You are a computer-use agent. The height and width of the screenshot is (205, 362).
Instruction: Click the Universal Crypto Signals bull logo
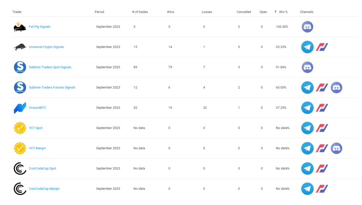coord(20,47)
